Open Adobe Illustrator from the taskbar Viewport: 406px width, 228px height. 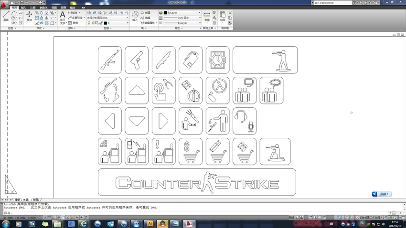[x=150, y=224]
